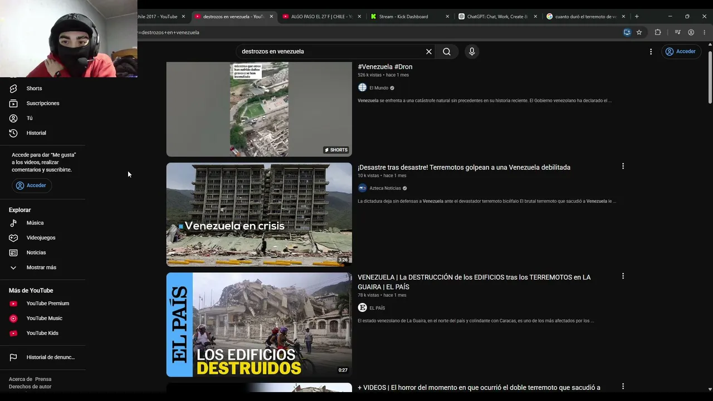Clear the YouTube search box with the X

[x=429, y=51]
